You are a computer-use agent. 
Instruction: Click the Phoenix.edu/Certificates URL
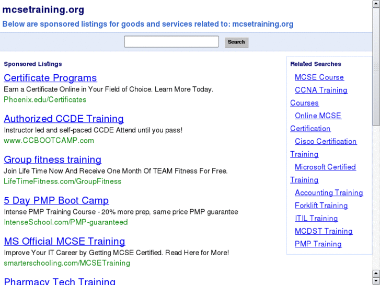45,100
